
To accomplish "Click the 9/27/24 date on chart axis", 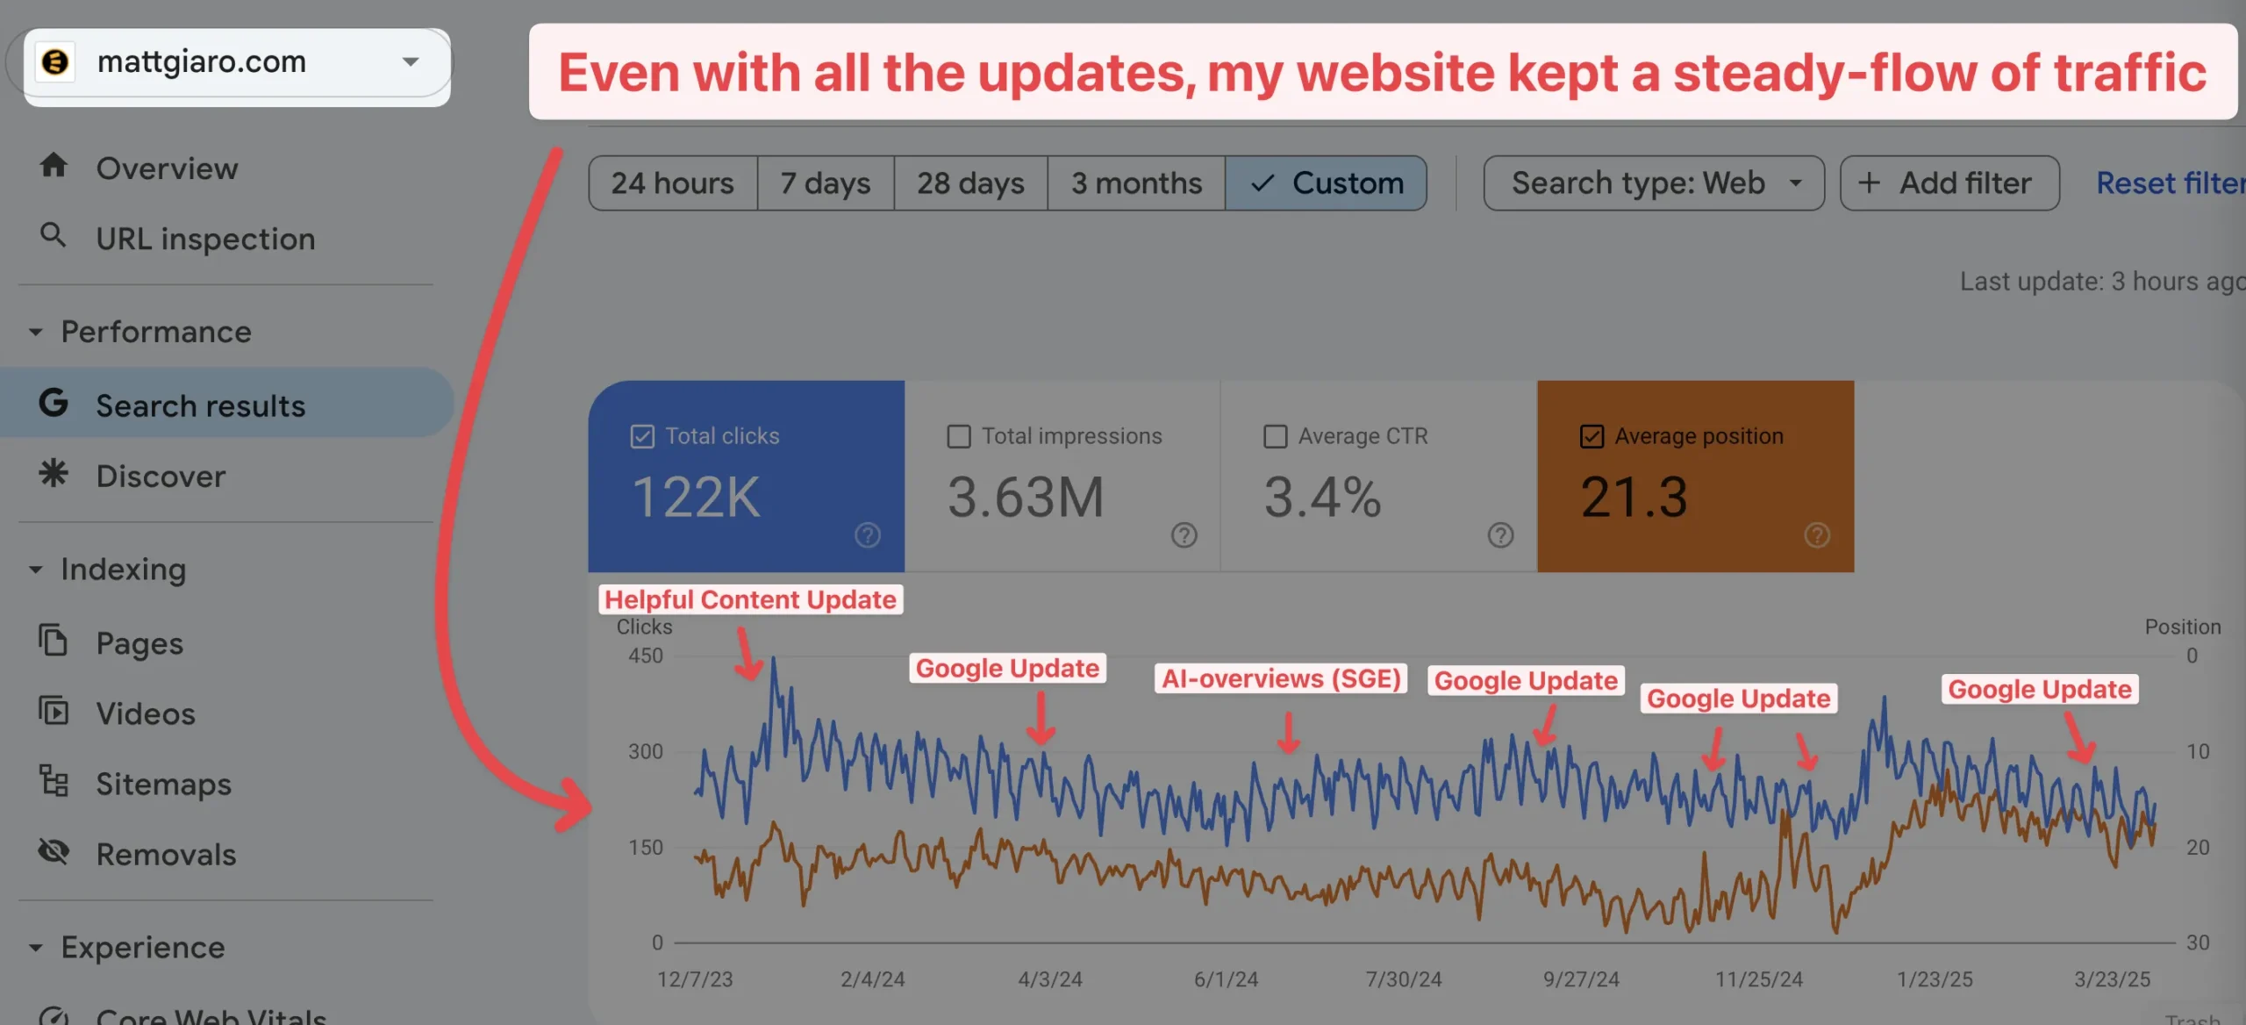I will 1581,978.
